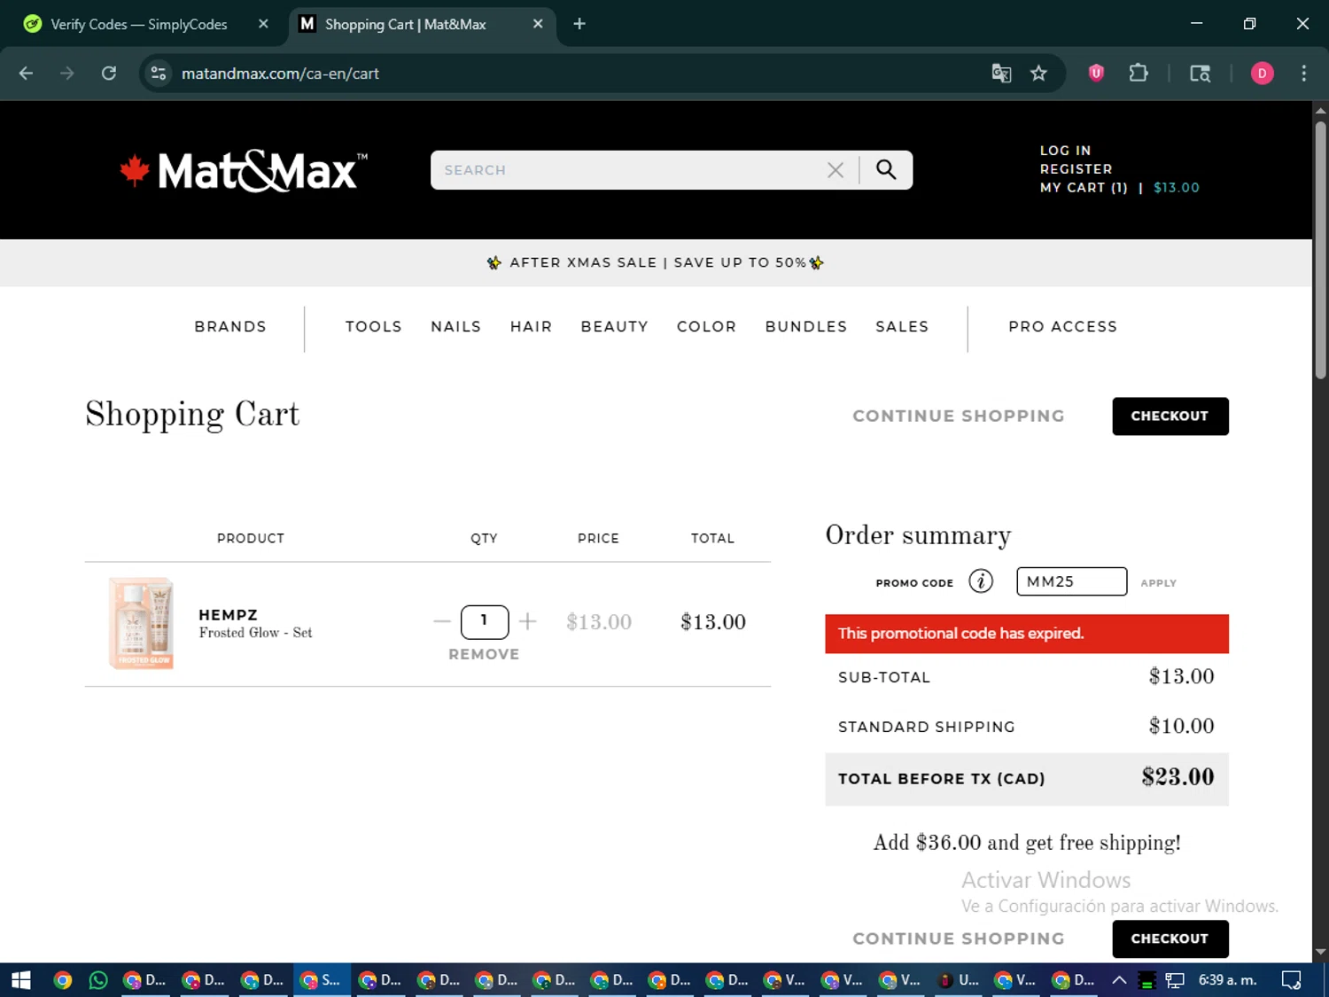Reload the current page
Viewport: 1329px width, 997px height.
(109, 74)
